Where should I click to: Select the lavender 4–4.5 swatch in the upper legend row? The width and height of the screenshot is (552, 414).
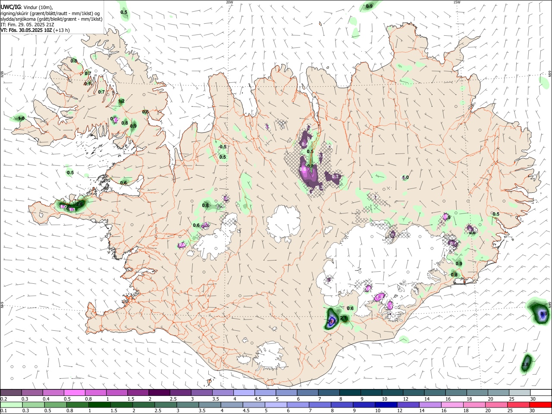pyautogui.click(x=244, y=392)
